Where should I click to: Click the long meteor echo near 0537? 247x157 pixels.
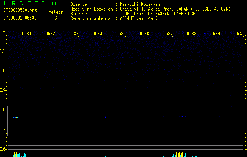[180, 117]
